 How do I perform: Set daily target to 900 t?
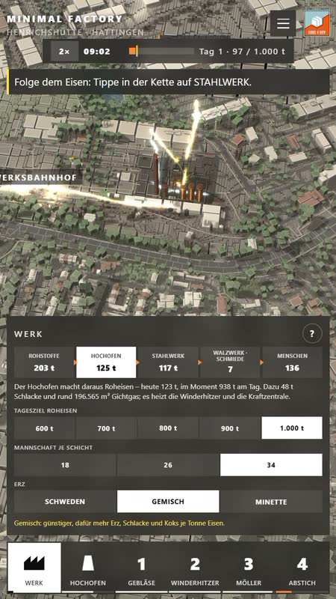tap(230, 428)
